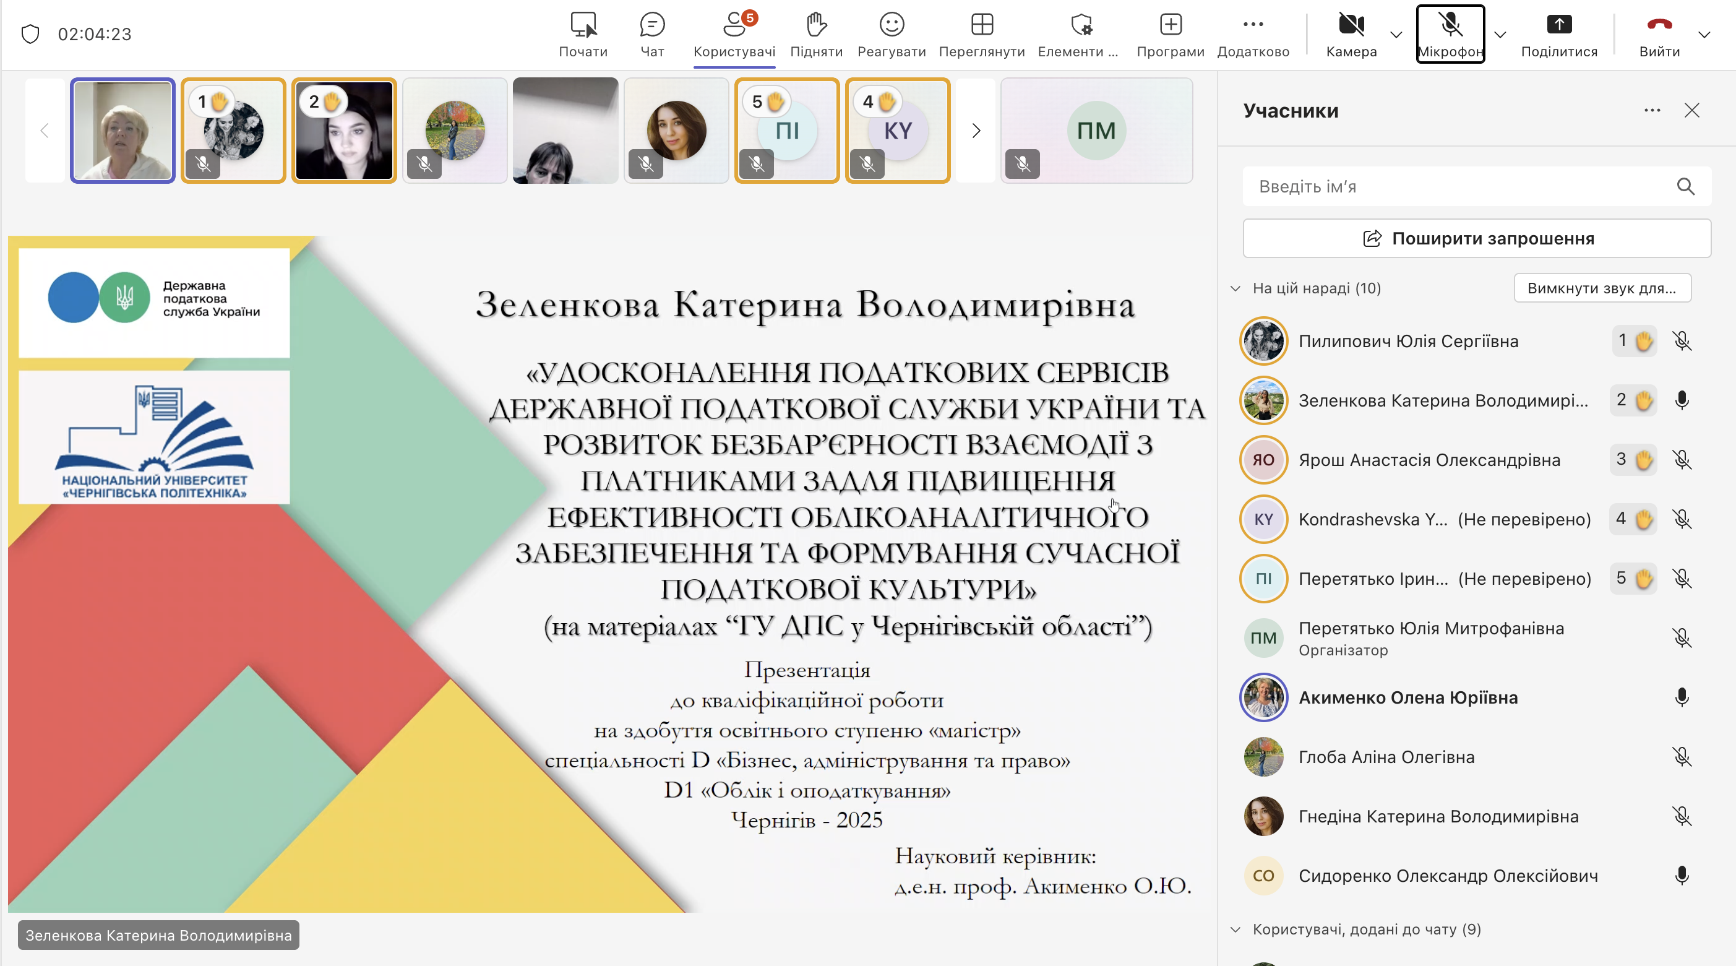Click Вимкнути звук для... button

pyautogui.click(x=1602, y=288)
